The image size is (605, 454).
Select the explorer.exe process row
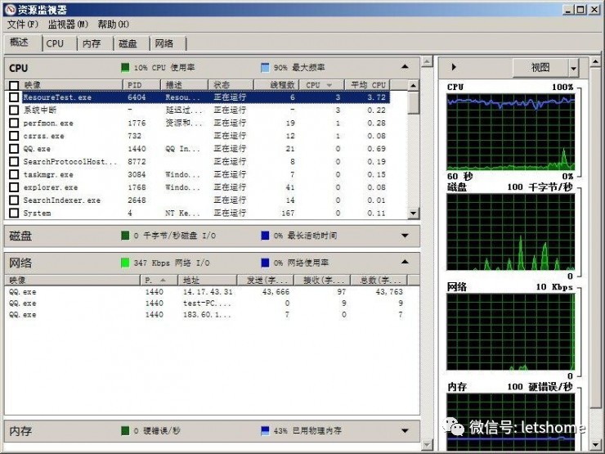(x=49, y=187)
